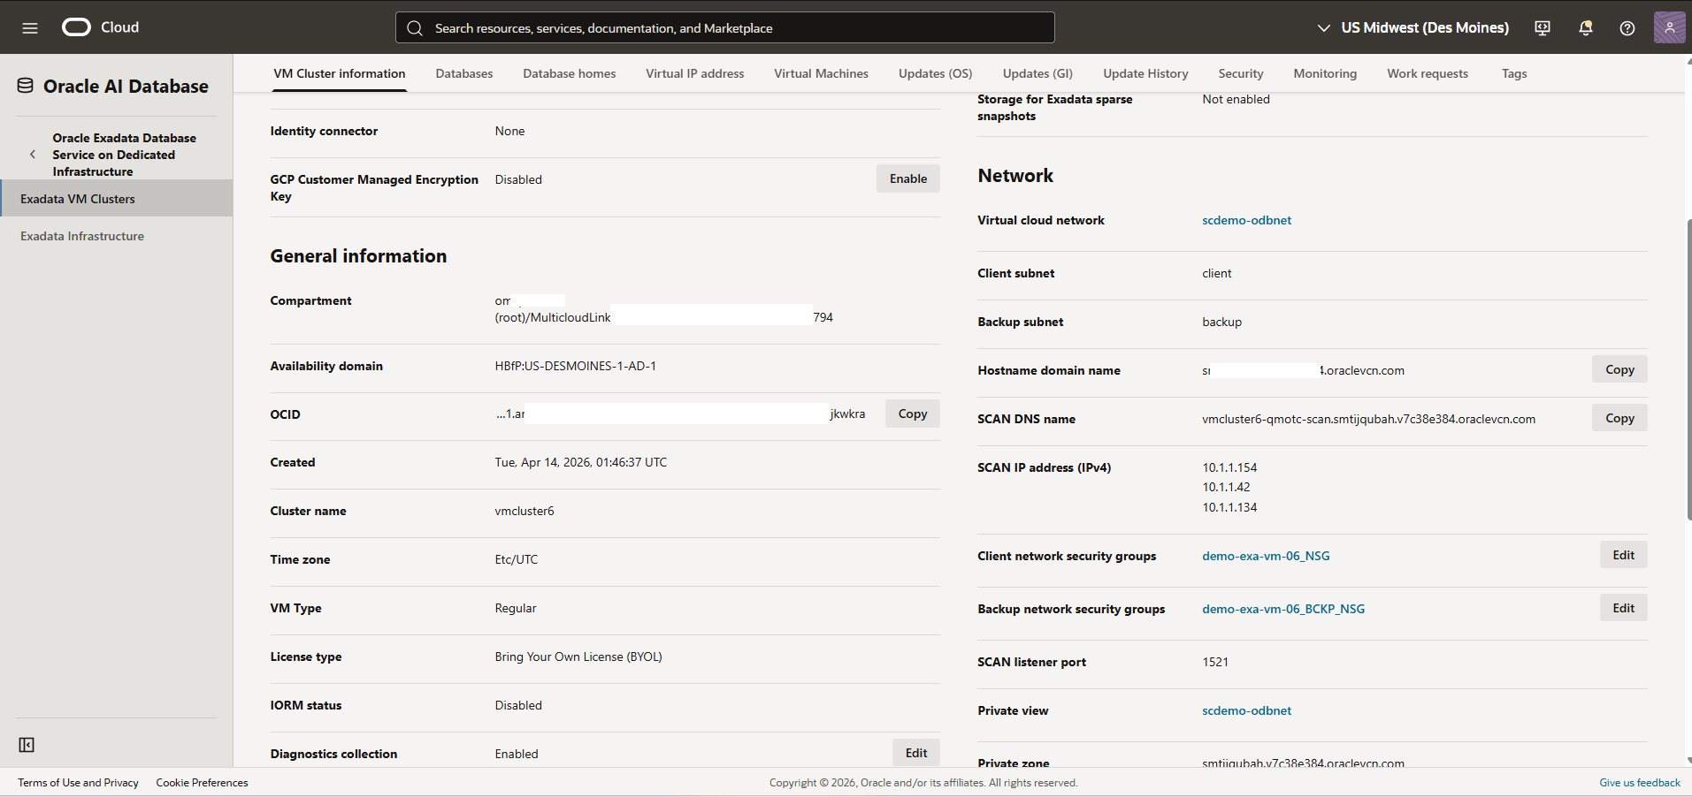Open the notifications bell
1692x797 pixels.
point(1586,28)
